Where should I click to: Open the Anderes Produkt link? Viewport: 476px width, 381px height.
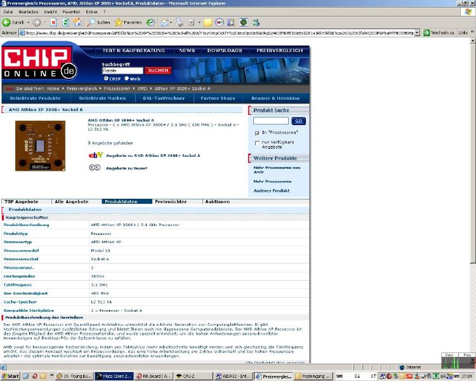[272, 190]
